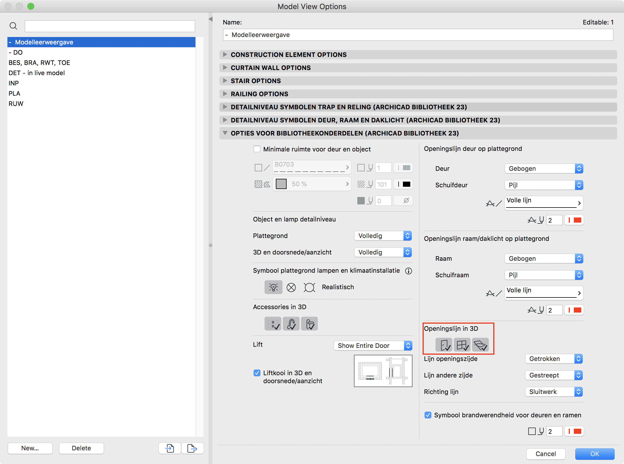Screen dimensions: 624x464
Task: Select the PLA list item
Action: point(101,93)
